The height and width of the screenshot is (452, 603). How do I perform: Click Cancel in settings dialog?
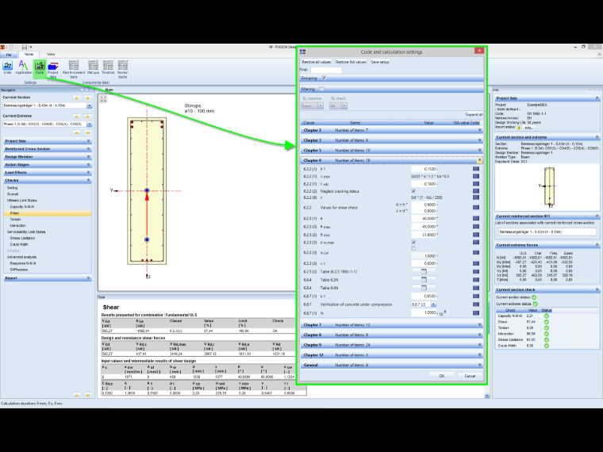[470, 376]
